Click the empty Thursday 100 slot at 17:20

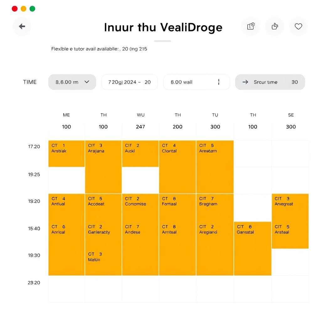coord(252,154)
